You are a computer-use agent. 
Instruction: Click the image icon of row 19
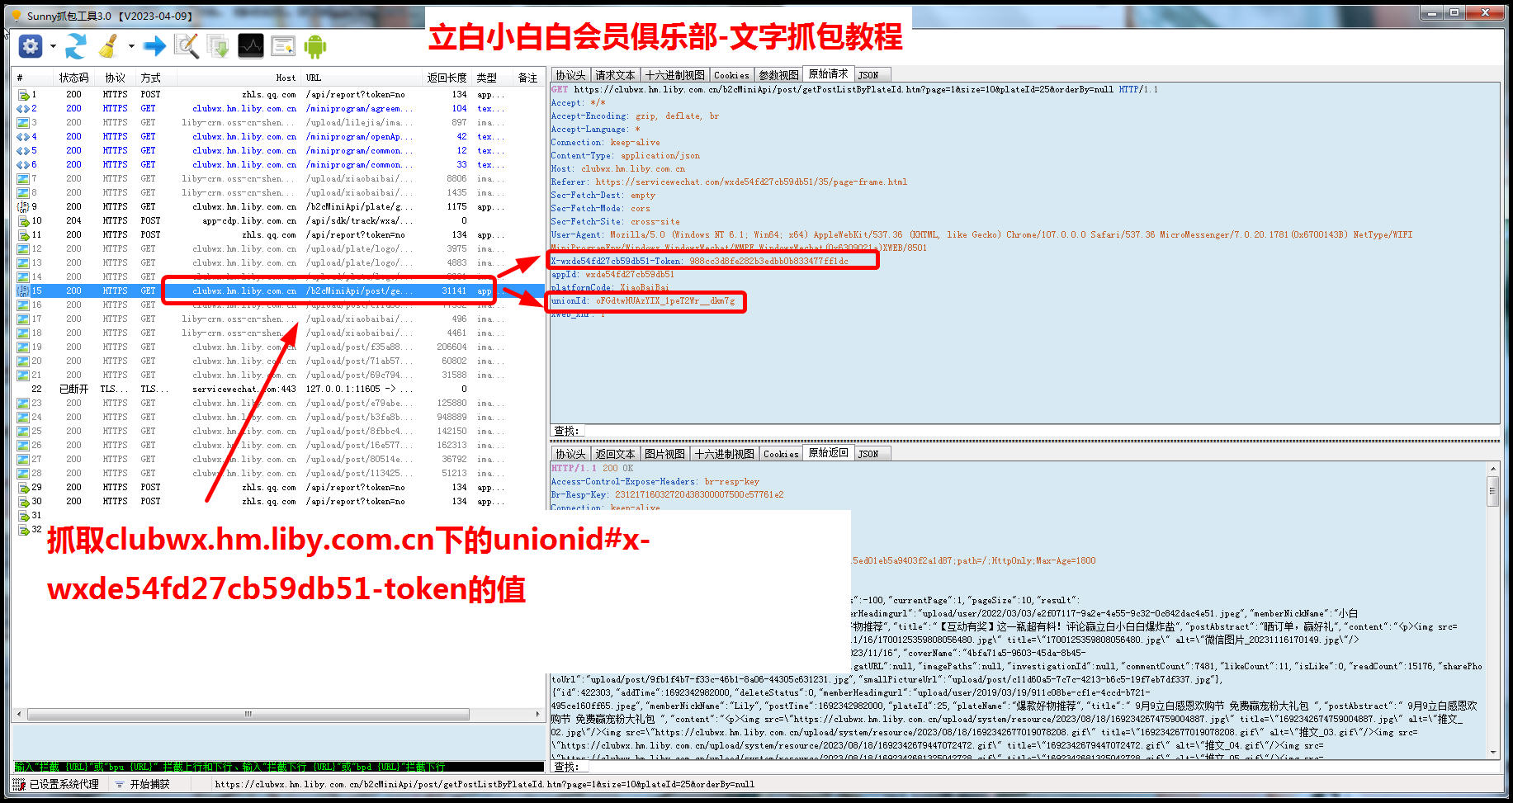coord(23,347)
